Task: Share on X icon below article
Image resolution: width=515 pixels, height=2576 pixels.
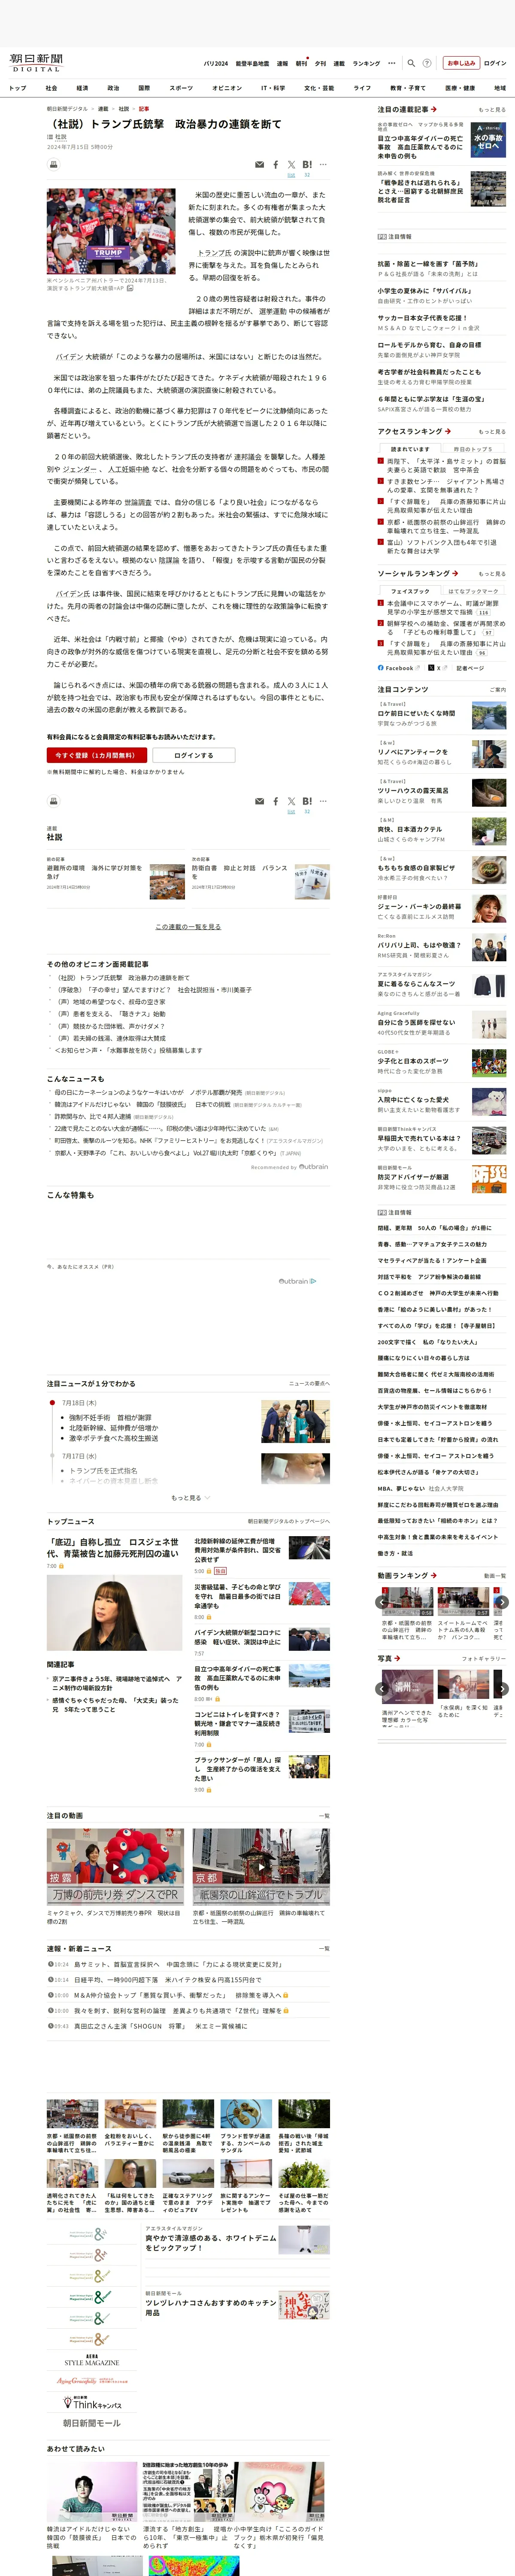Action: point(291,801)
